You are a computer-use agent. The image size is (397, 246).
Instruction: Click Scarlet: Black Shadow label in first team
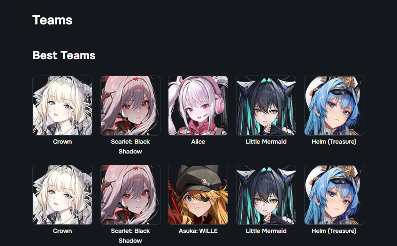tap(130, 146)
